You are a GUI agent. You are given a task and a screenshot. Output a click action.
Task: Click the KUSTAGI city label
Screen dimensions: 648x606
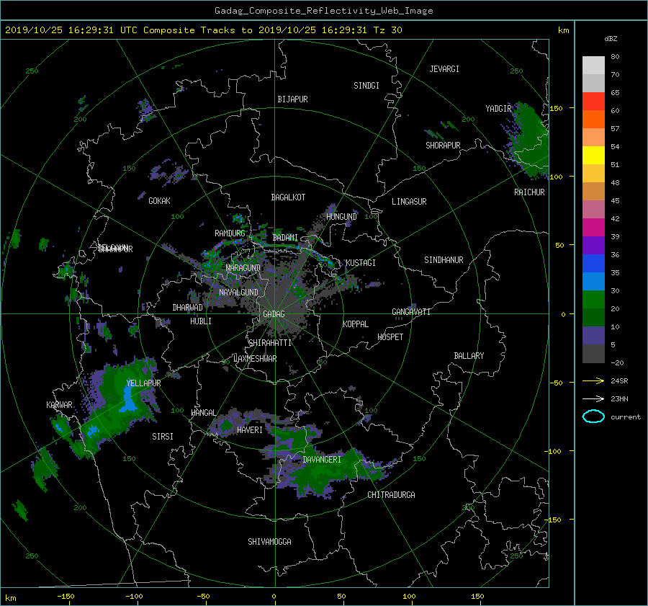pos(361,263)
